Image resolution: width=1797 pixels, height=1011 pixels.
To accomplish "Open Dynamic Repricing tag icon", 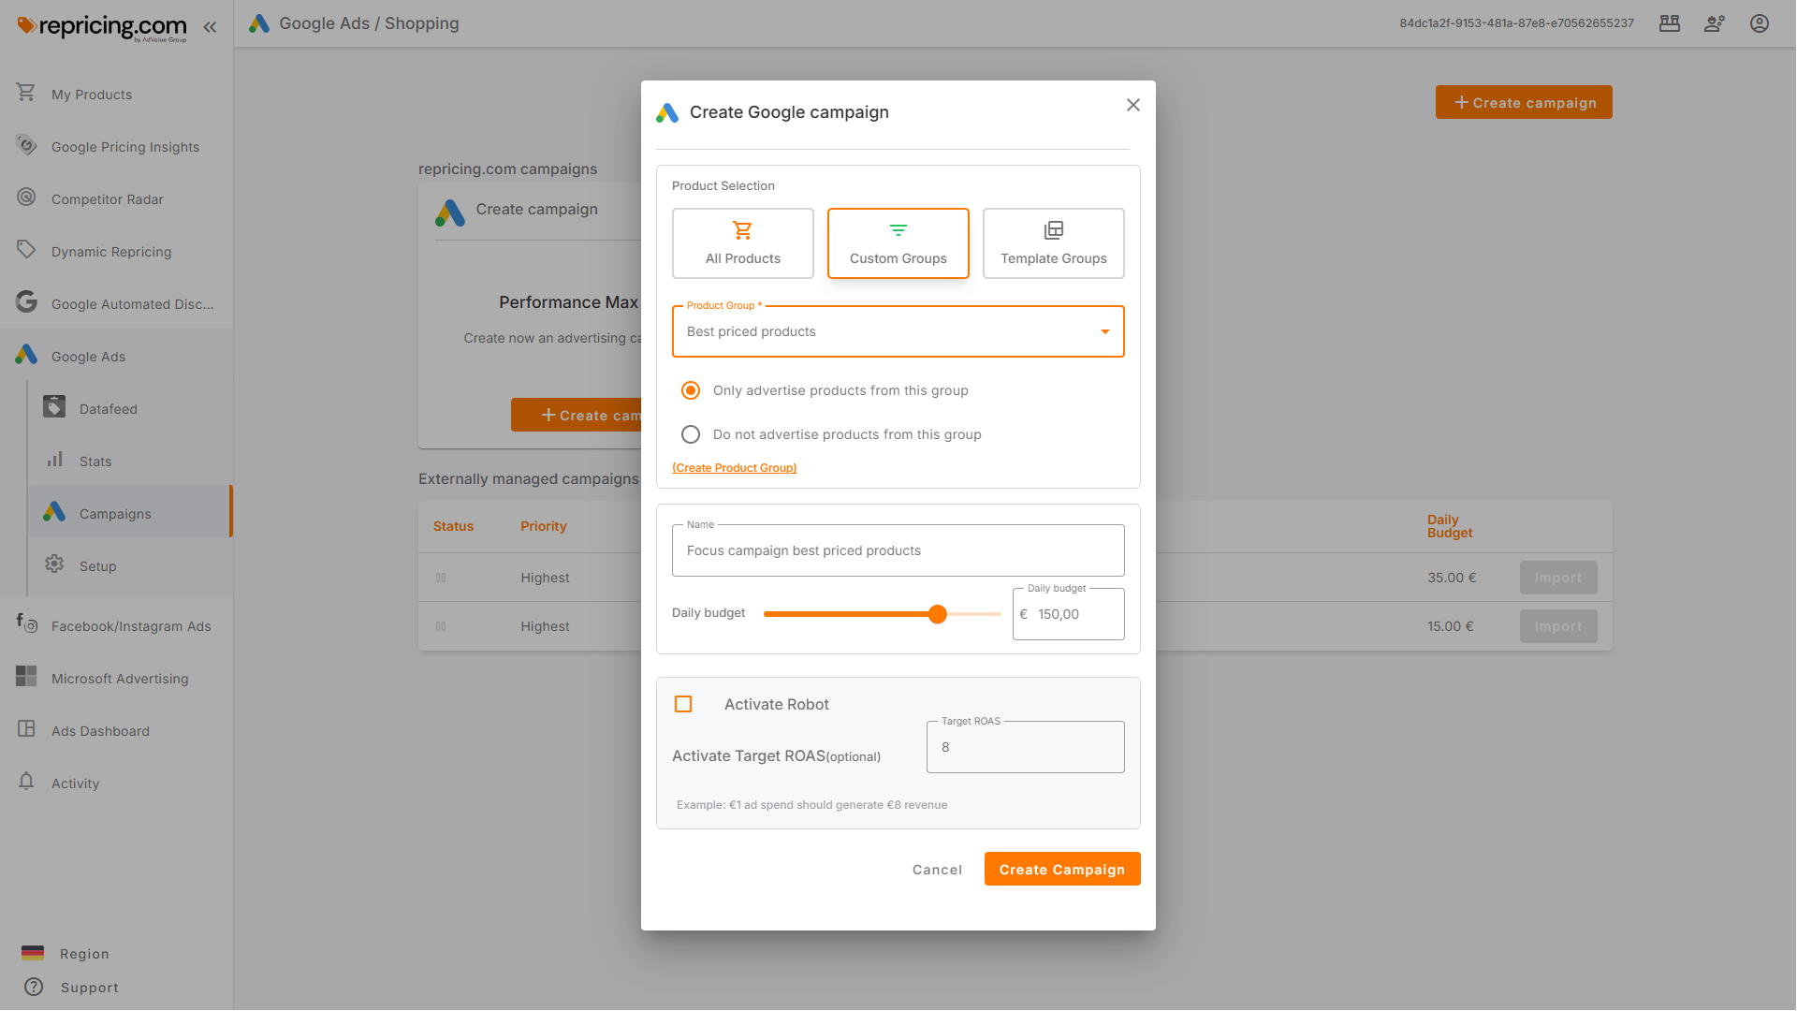I will pos(26,250).
